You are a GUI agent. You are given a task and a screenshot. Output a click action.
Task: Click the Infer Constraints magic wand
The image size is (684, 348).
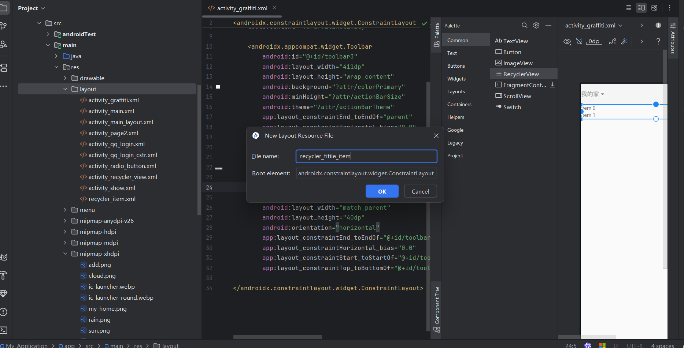624,41
